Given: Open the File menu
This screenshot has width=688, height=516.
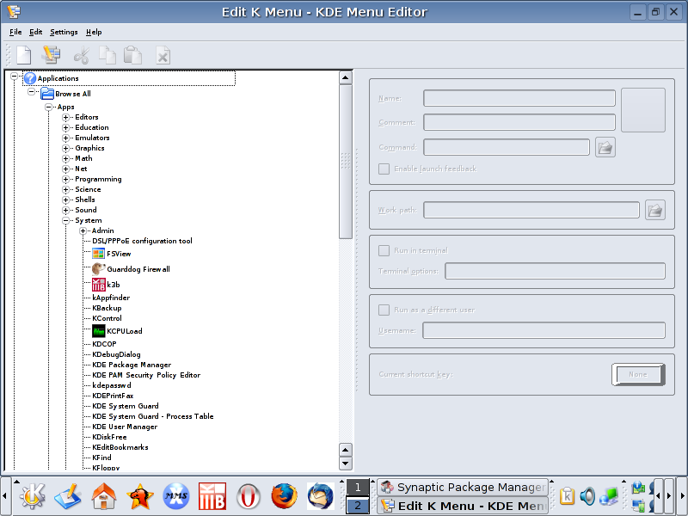Looking at the screenshot, I should click(x=15, y=32).
